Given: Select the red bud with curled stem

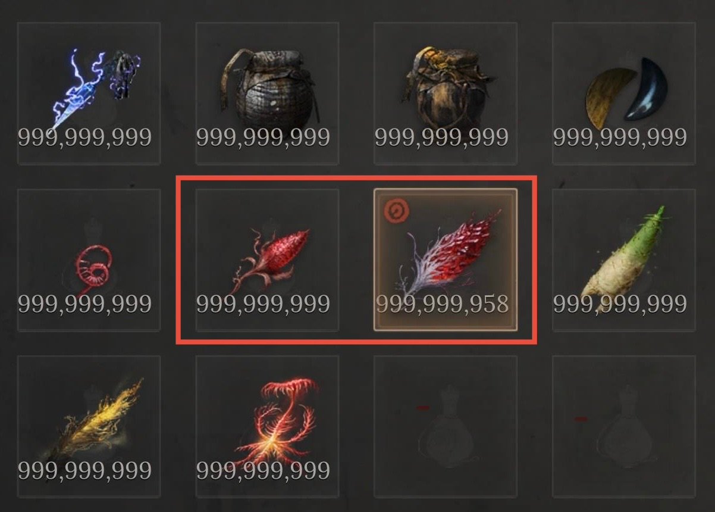Looking at the screenshot, I should pyautogui.click(x=267, y=260).
